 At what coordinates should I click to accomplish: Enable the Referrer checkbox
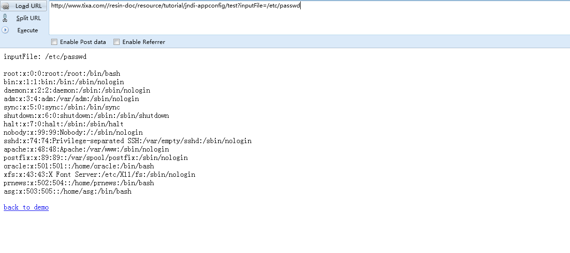click(x=117, y=42)
